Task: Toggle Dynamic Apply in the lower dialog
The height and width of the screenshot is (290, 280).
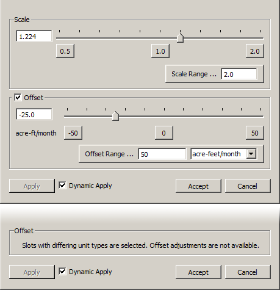Action: [x=62, y=272]
